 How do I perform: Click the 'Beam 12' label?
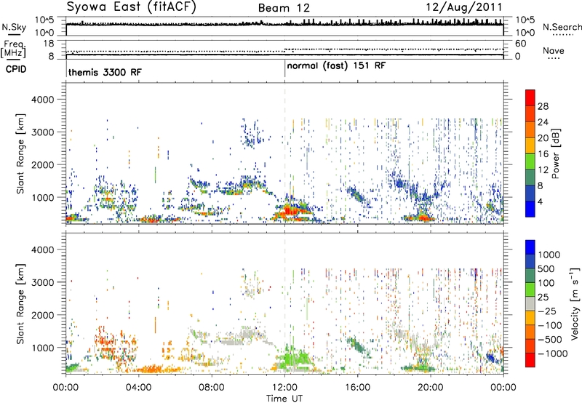284,8
